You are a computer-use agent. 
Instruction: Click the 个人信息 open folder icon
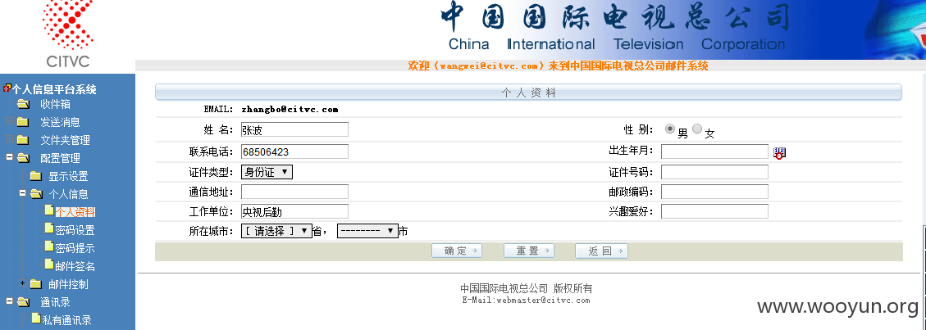pos(36,194)
